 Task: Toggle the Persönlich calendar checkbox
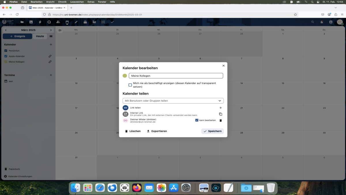click(6, 51)
